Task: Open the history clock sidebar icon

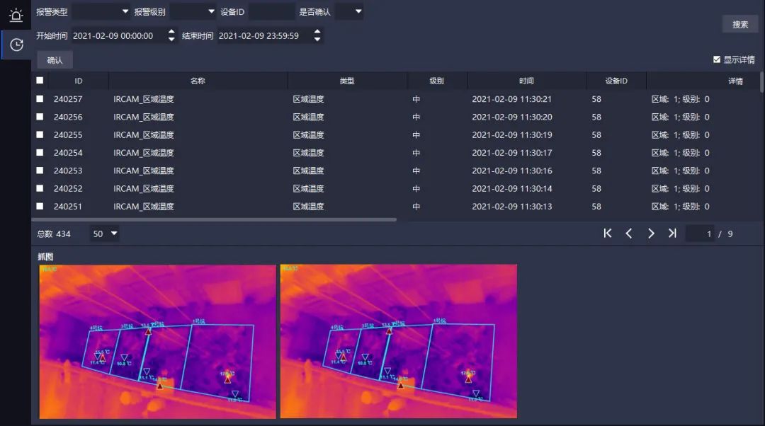Action: point(16,45)
